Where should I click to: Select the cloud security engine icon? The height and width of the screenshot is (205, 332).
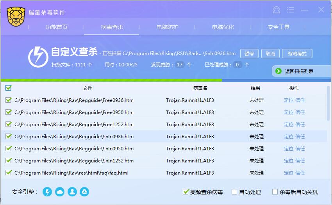60,192
